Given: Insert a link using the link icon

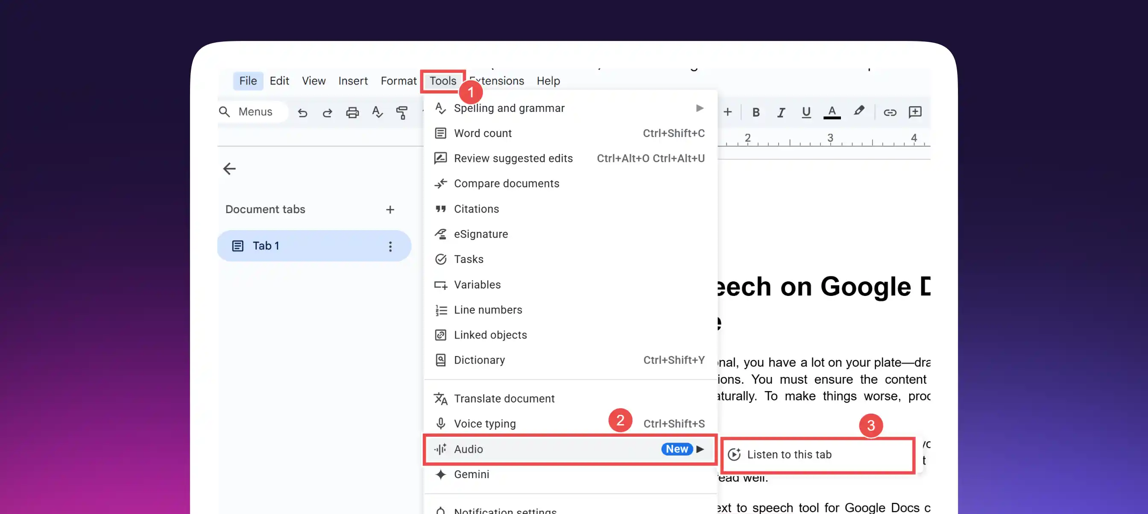Looking at the screenshot, I should 890,112.
